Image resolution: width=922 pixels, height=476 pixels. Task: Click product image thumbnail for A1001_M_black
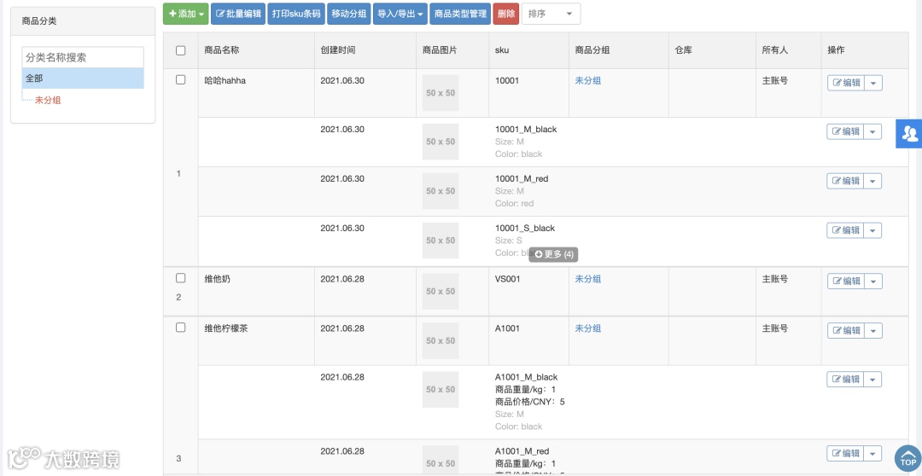441,390
